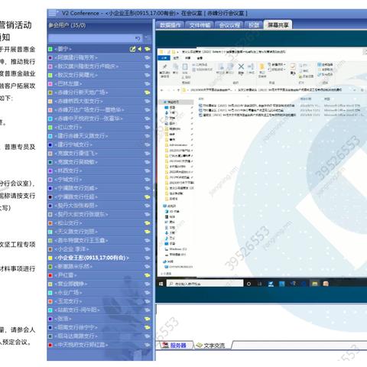Viewport: 367px width, 367px height.
Task: Click the search icon in the participant search box
Action: 138,38
